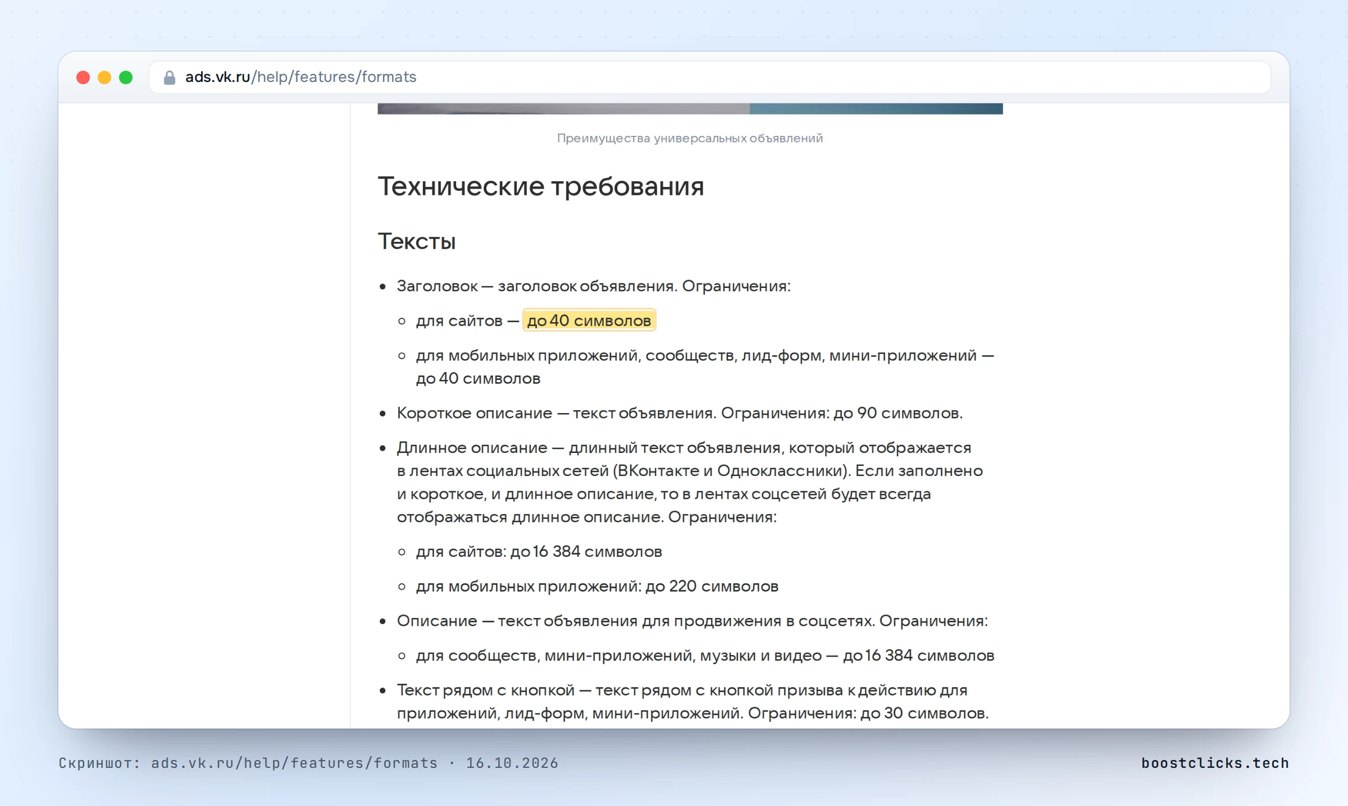This screenshot has height=806, width=1348.
Task: Click the yellow minimize window button
Action: pyautogui.click(x=104, y=77)
